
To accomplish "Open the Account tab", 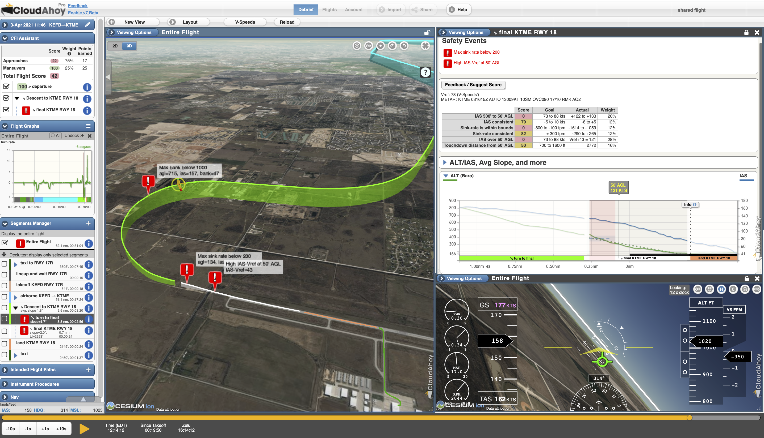I will point(354,10).
